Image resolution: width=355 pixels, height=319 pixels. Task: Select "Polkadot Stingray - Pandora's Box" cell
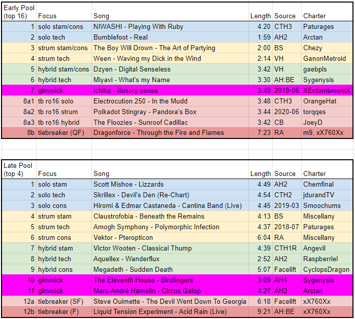coord(170,112)
